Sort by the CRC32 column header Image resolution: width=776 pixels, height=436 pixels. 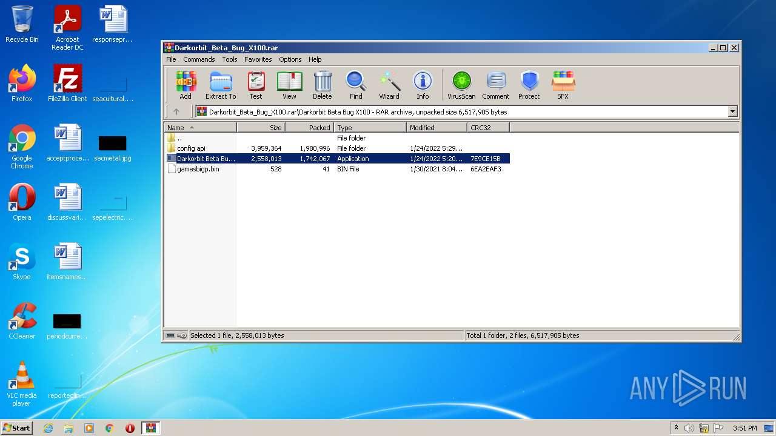[488, 127]
